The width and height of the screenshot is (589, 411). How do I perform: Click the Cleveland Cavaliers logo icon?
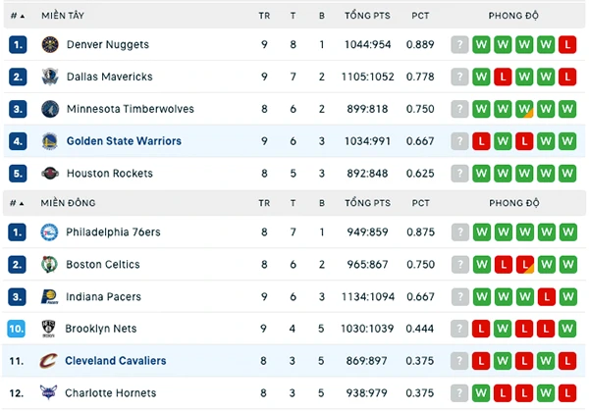tap(48, 361)
